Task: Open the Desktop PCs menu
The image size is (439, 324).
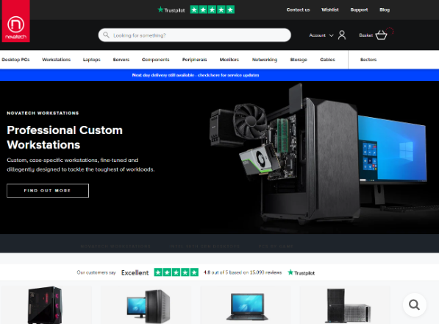Action: pos(15,60)
